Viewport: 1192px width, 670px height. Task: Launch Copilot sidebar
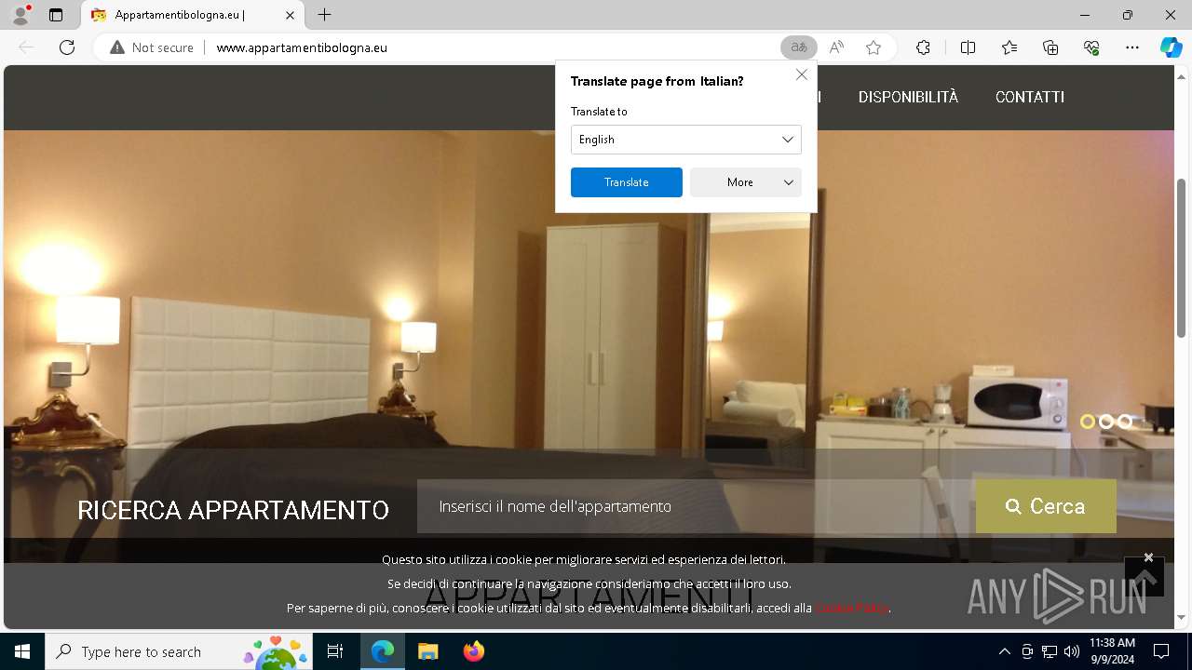[1171, 47]
